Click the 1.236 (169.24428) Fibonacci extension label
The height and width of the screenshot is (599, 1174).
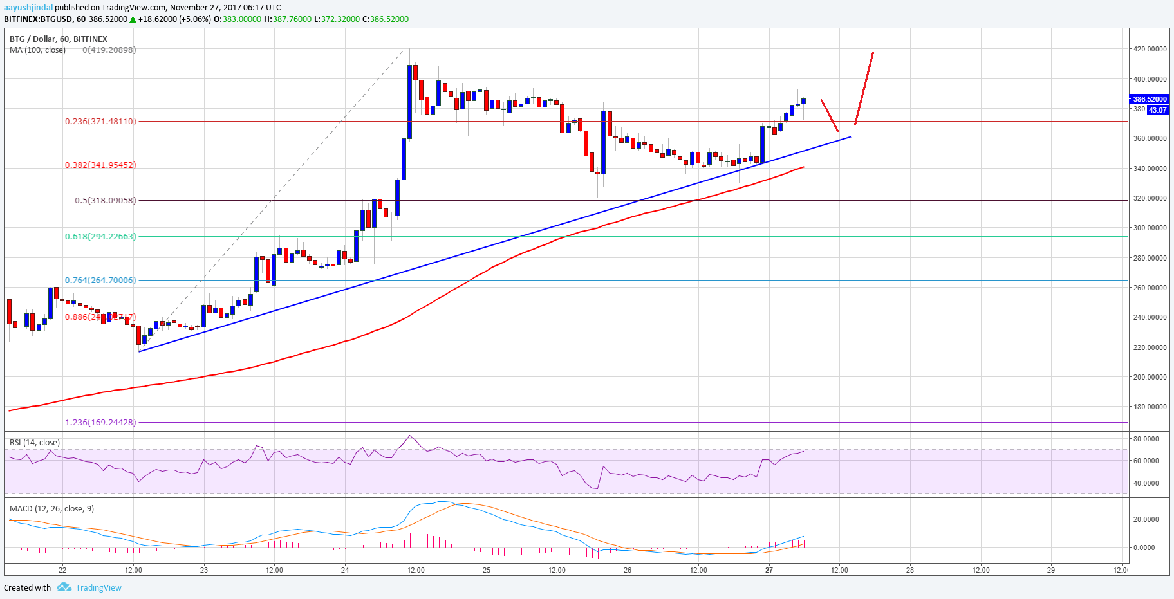click(100, 423)
